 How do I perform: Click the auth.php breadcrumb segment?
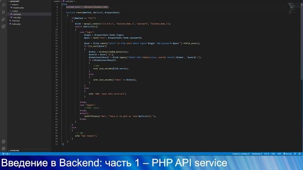coord(69,1)
